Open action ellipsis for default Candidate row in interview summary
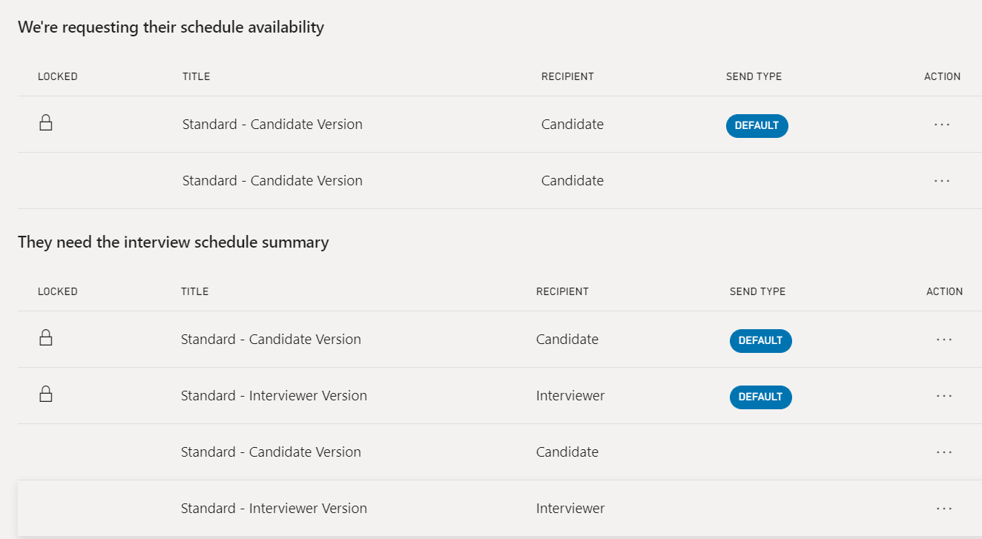 [944, 340]
